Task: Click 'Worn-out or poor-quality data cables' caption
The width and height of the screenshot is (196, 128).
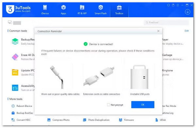Action: coord(60,94)
